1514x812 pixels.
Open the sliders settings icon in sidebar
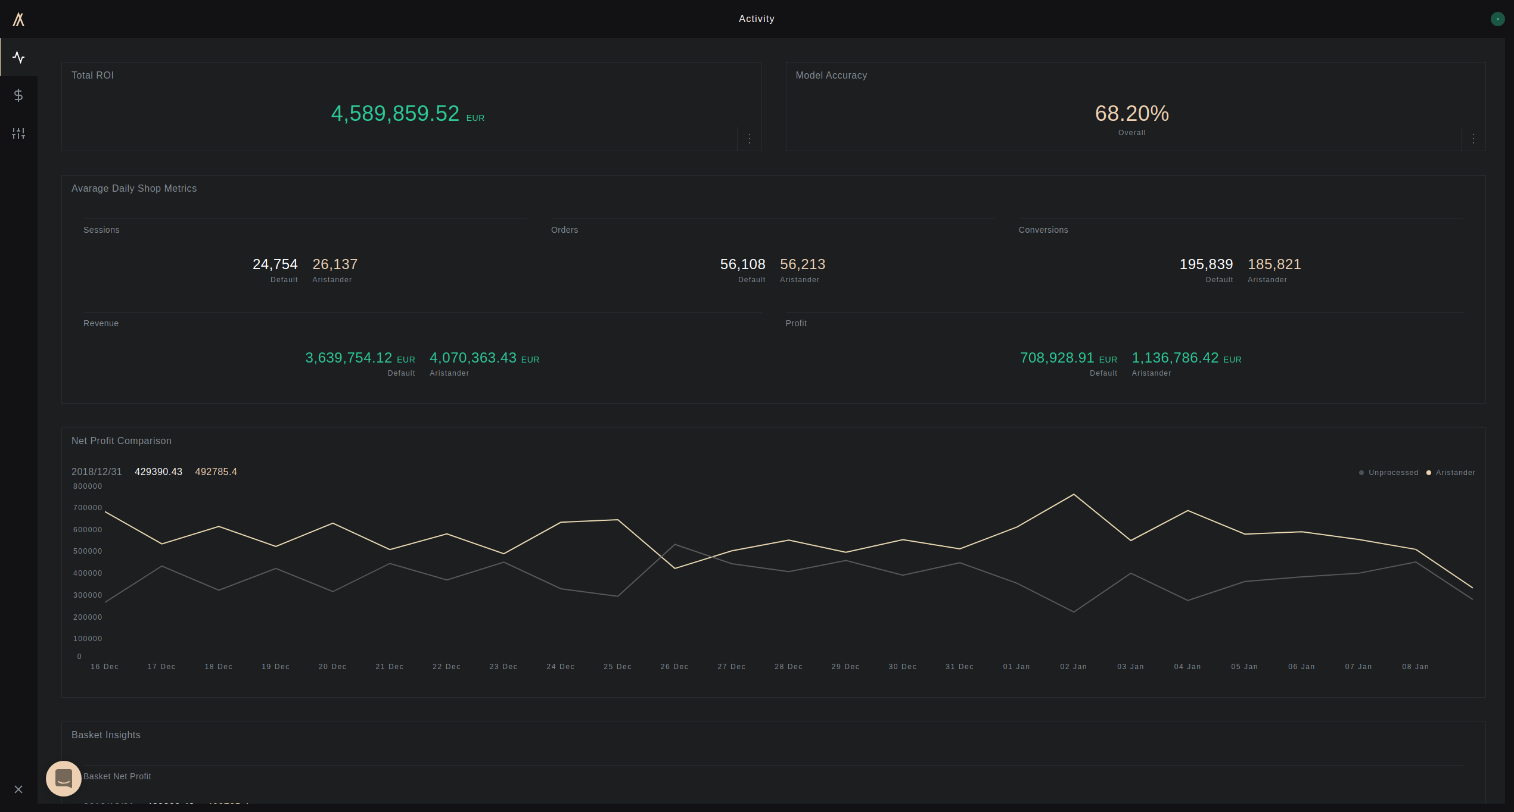coord(18,133)
